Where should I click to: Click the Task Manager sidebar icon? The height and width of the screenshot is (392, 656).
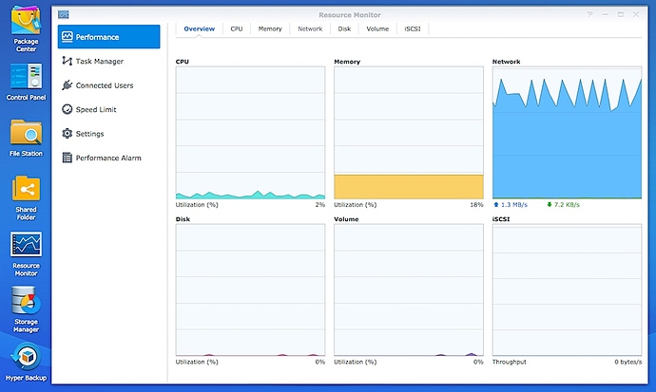(67, 61)
